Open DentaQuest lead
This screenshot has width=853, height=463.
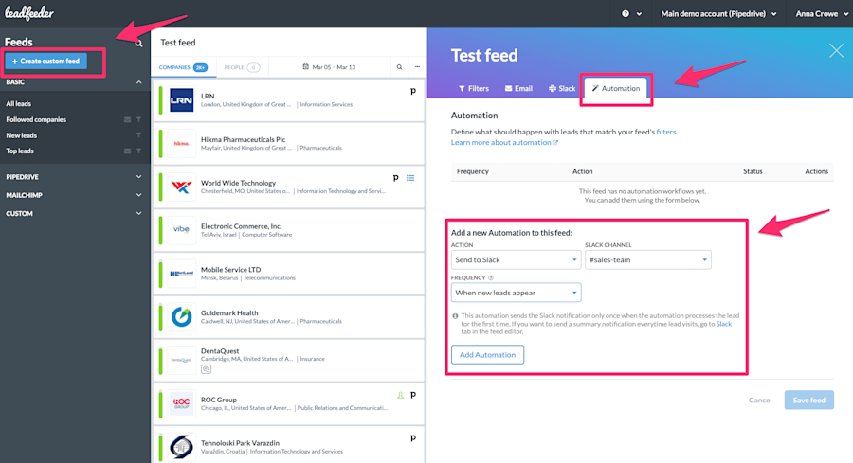289,361
